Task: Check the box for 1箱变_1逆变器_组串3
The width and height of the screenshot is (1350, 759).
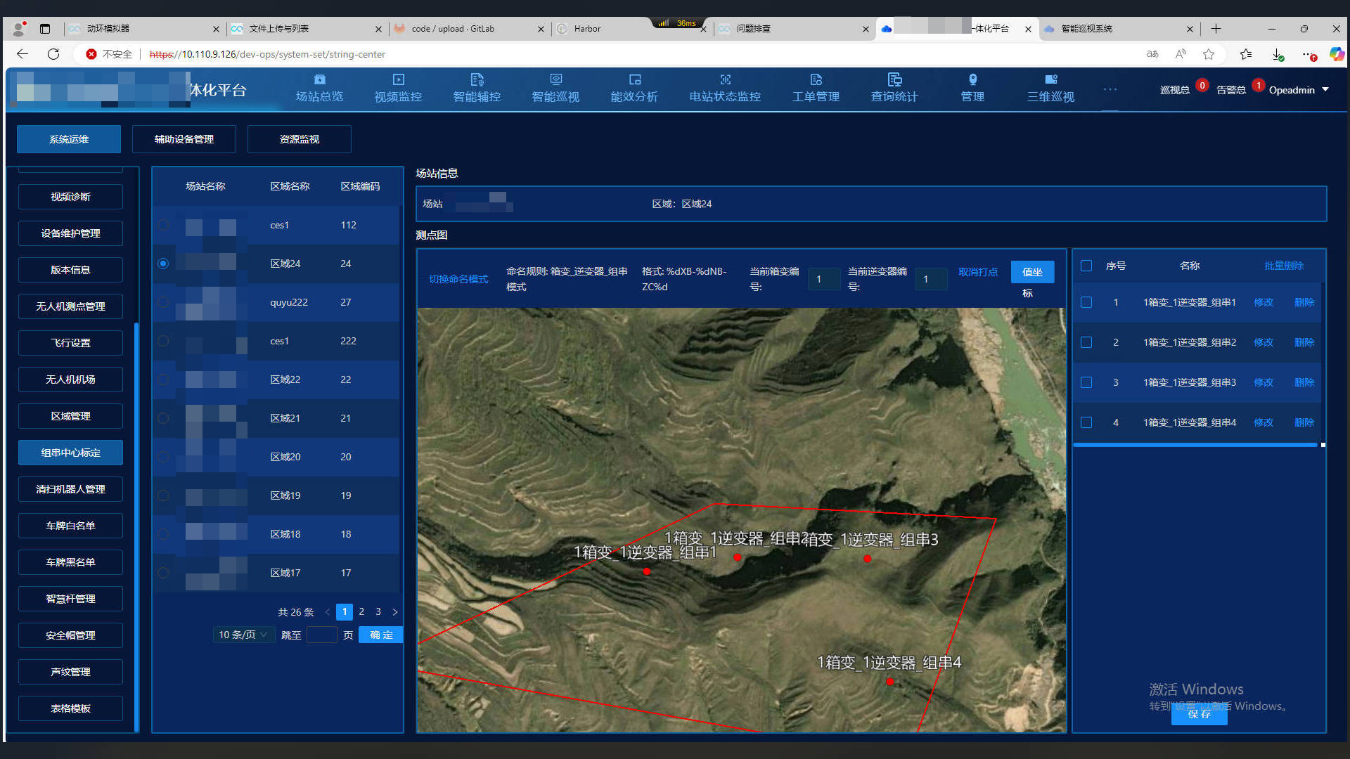Action: click(1086, 382)
